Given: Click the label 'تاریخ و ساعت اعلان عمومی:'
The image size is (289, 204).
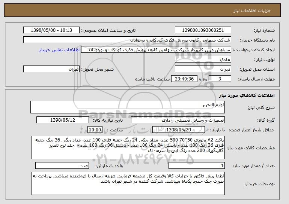Looking at the screenshot, I should [x=108, y=31].
